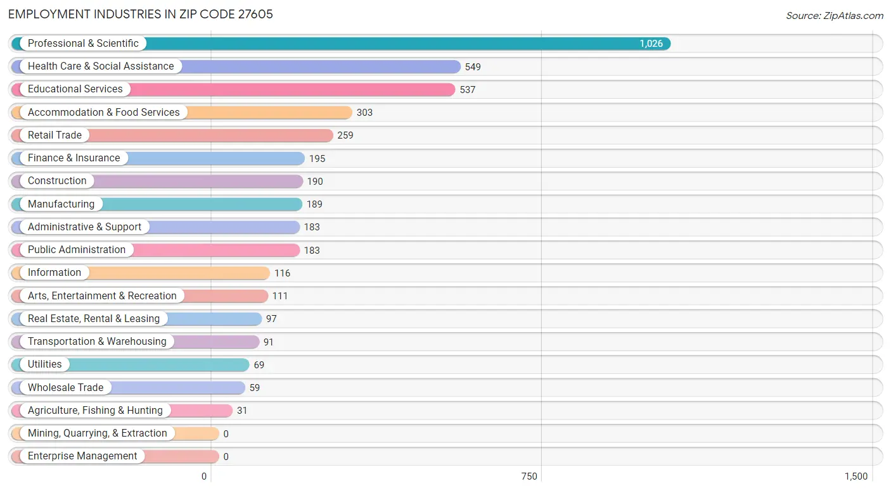Viewport: 891px width, 491px height.
Task: Click the 537 value label
Action: [x=468, y=90]
